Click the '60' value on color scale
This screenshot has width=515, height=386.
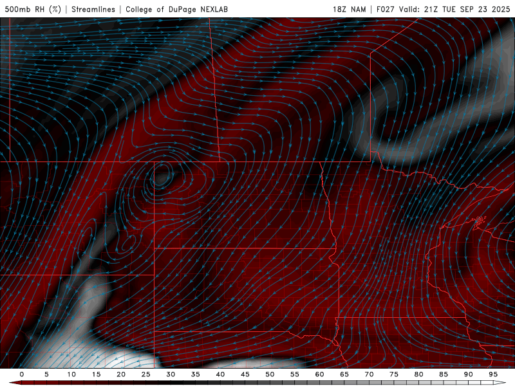click(319, 374)
